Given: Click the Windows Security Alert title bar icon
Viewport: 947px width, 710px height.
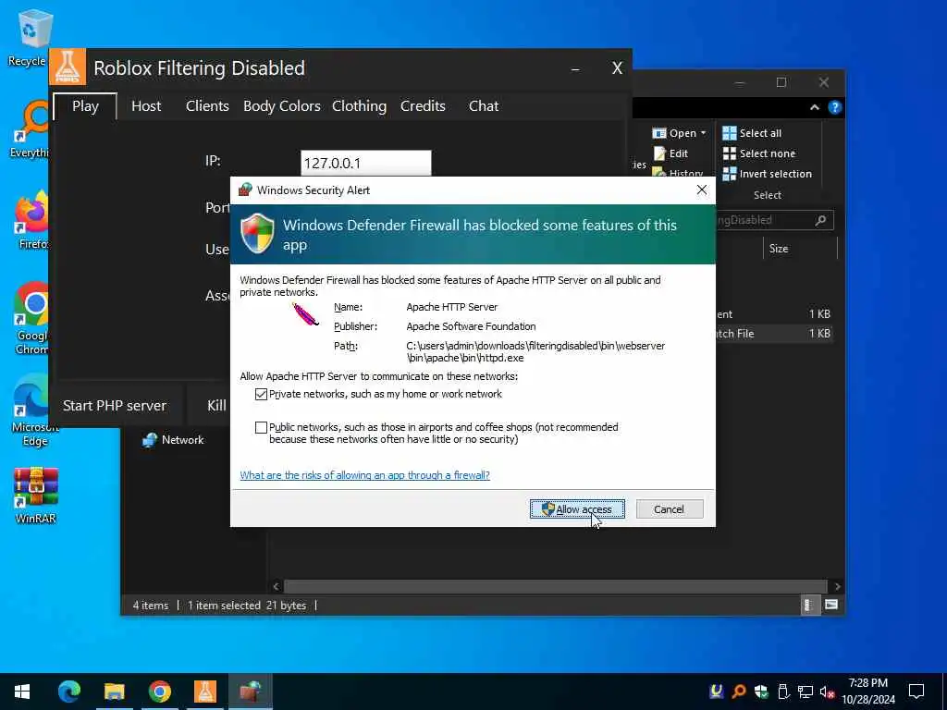Looking at the screenshot, I should pos(244,190).
